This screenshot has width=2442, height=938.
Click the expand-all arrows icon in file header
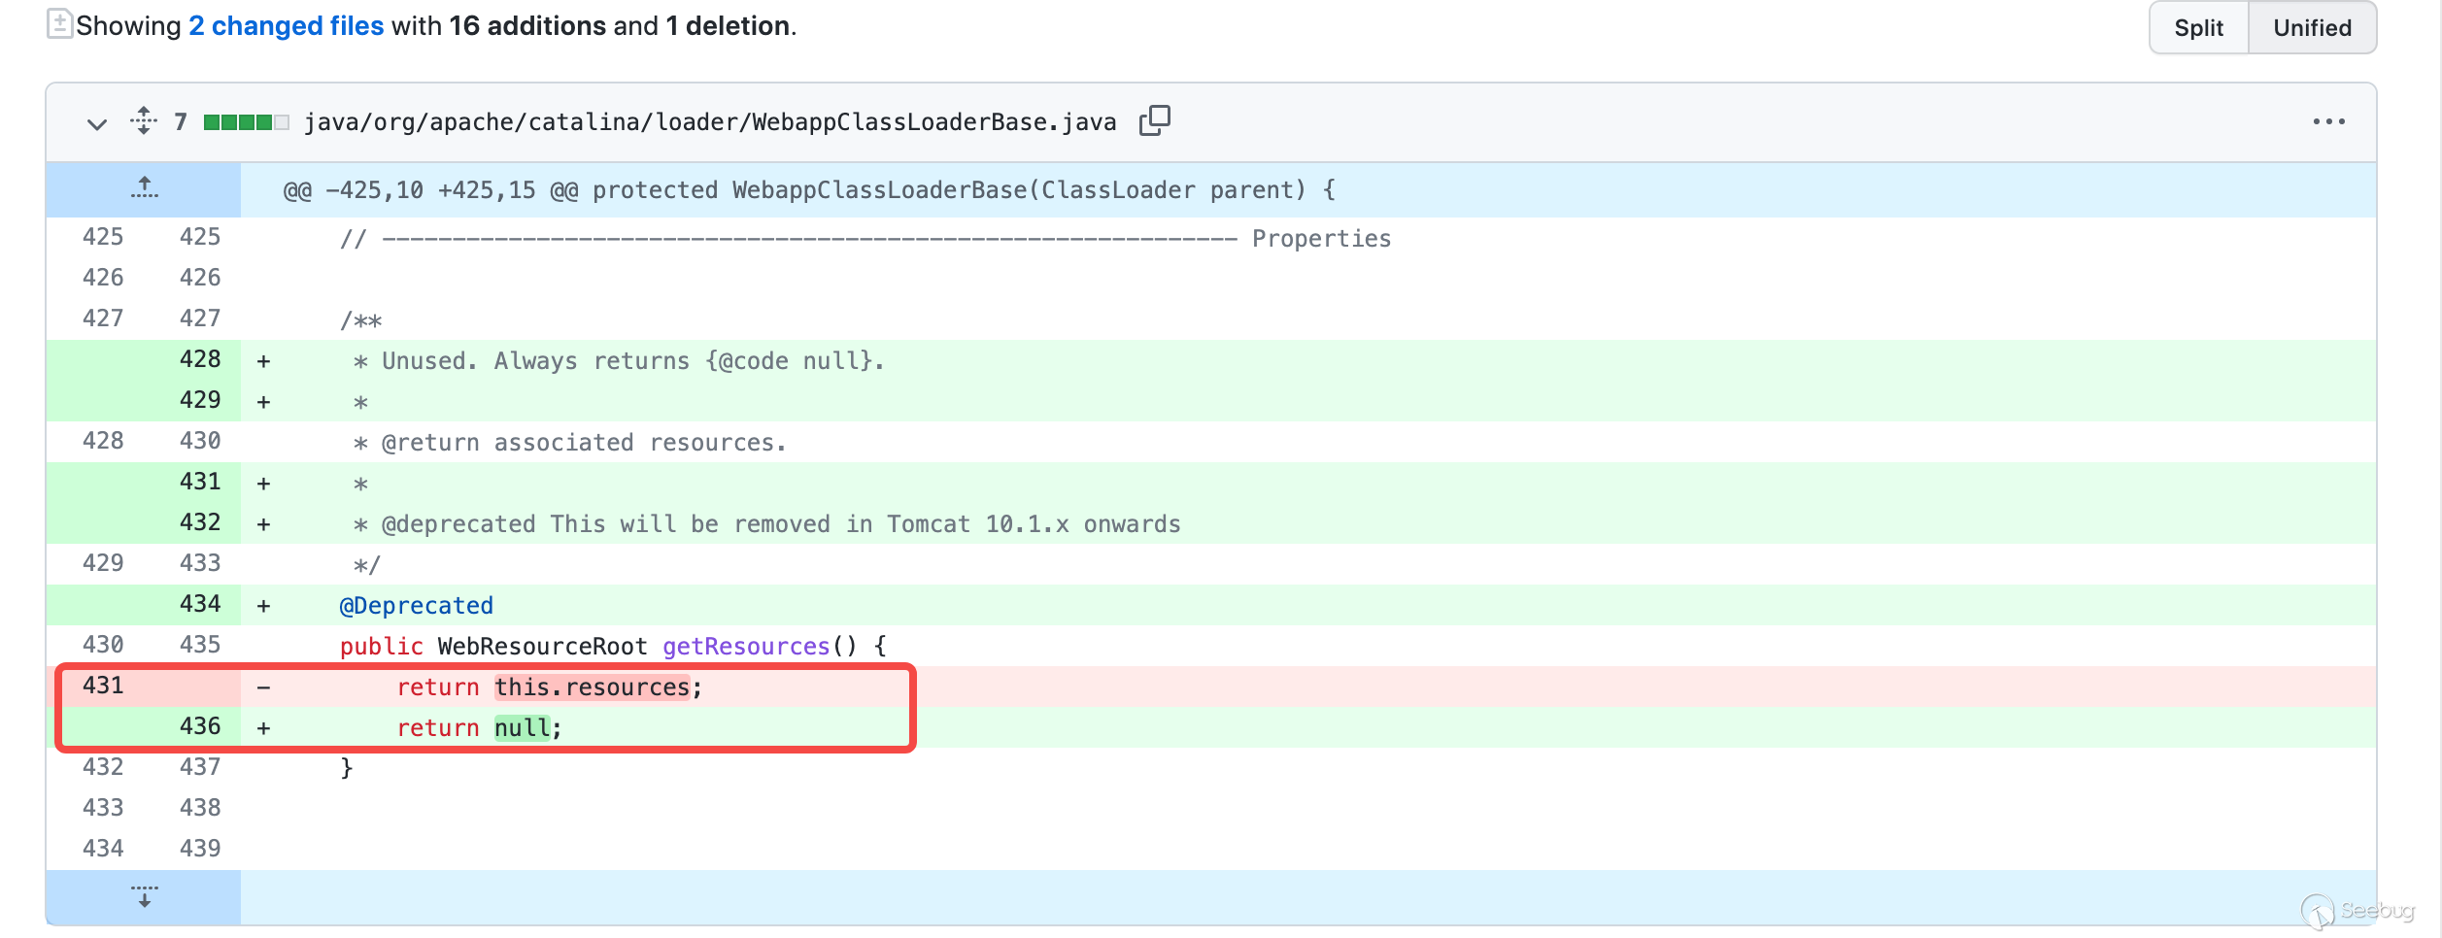tap(143, 120)
